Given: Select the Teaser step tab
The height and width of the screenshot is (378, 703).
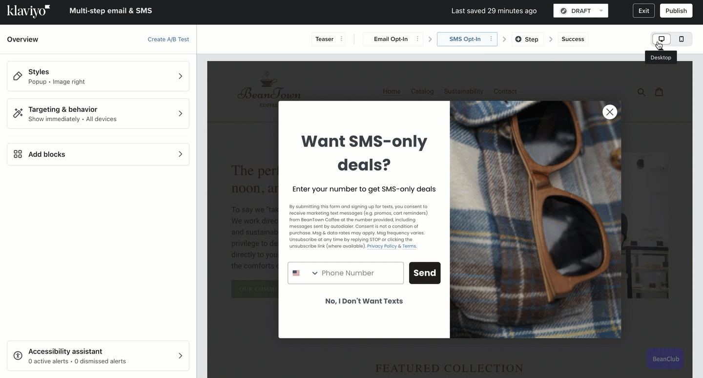Looking at the screenshot, I should 325,39.
